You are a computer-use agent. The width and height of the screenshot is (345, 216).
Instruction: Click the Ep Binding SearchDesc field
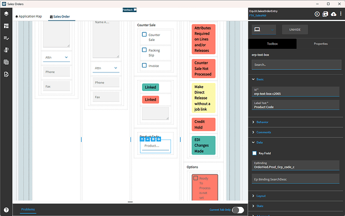pyautogui.click(x=295, y=178)
